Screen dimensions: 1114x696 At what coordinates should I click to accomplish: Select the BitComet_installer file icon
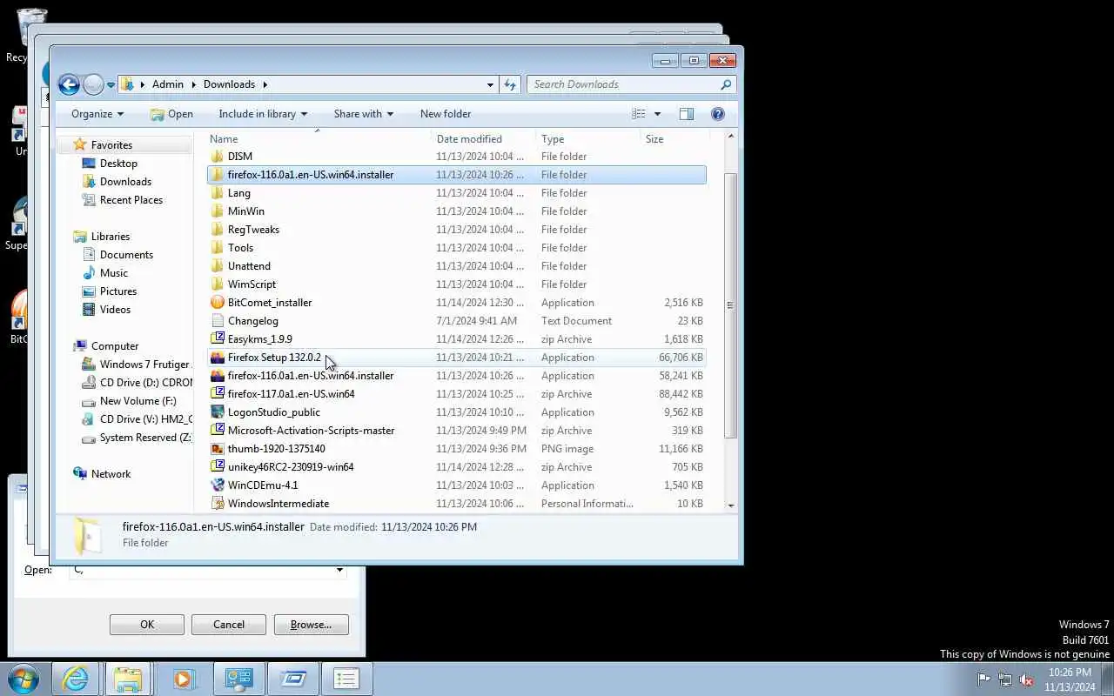[x=218, y=303]
